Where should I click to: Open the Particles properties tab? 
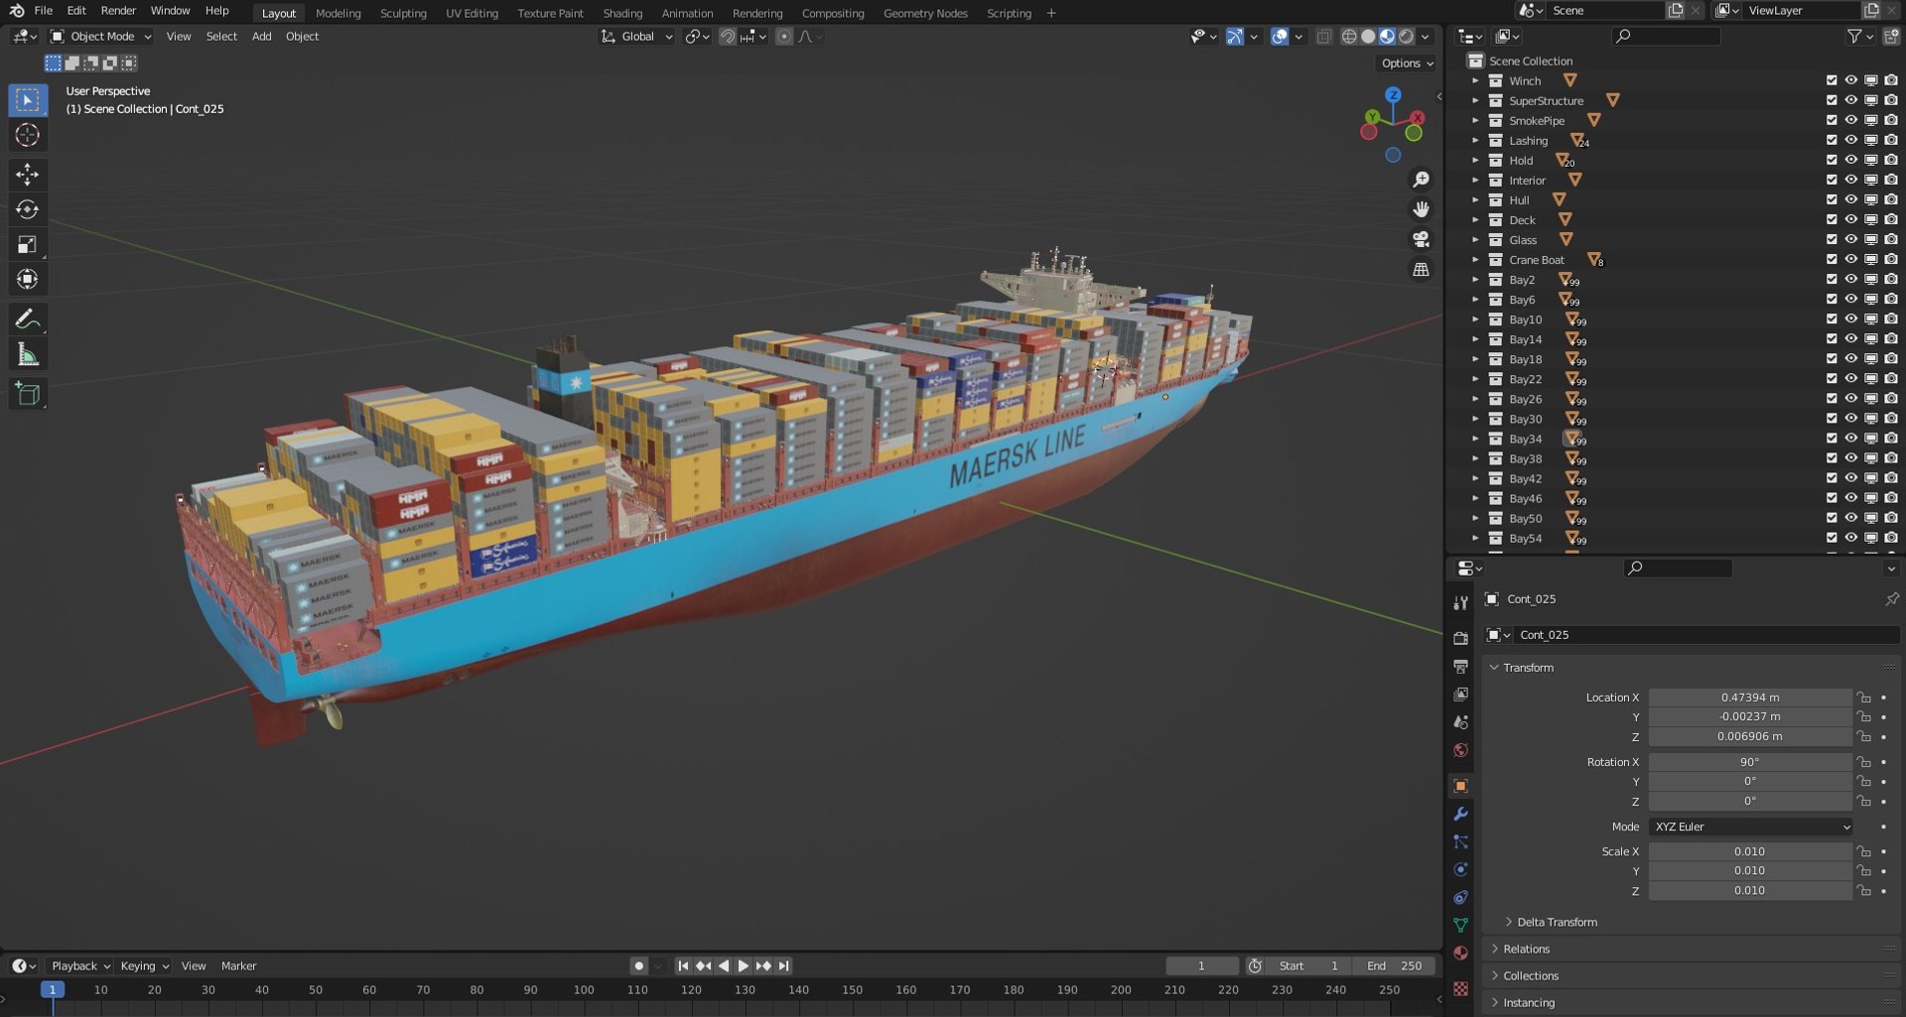click(x=1460, y=841)
